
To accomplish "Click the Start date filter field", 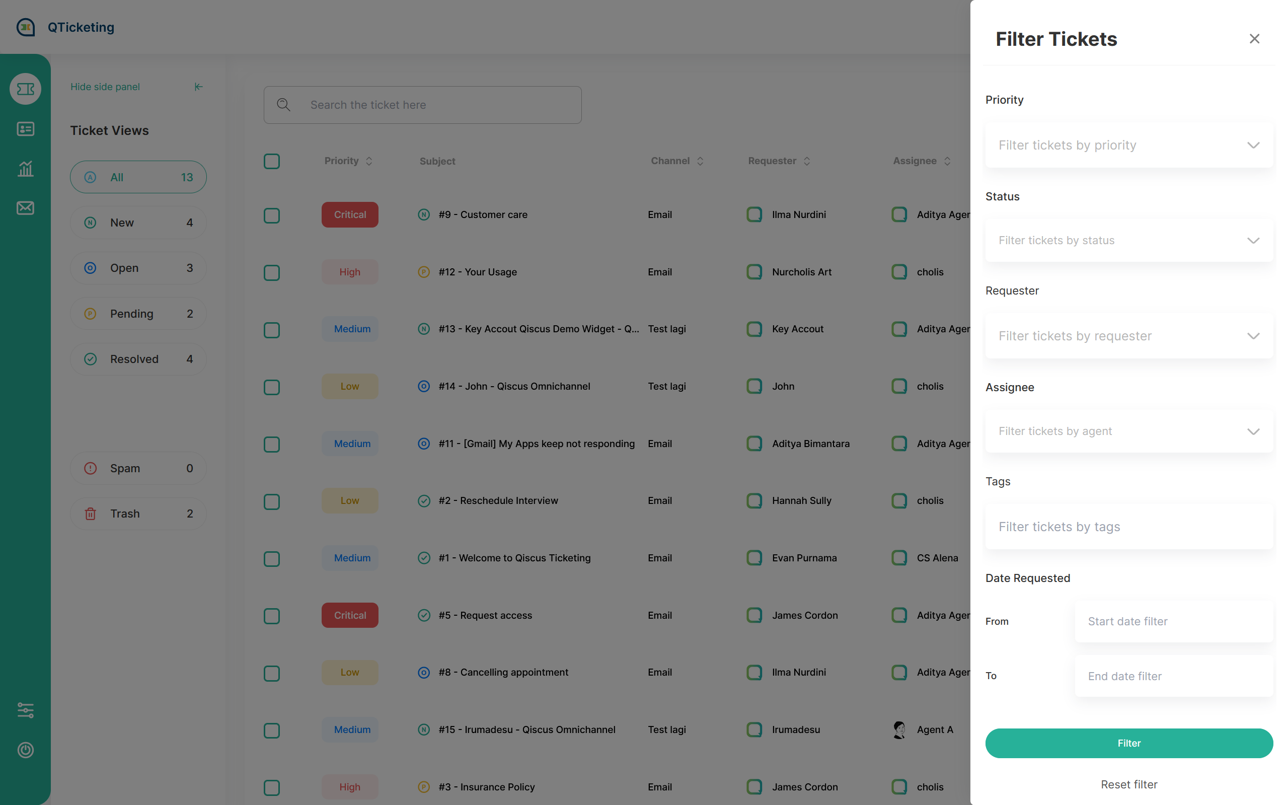I will tap(1173, 621).
